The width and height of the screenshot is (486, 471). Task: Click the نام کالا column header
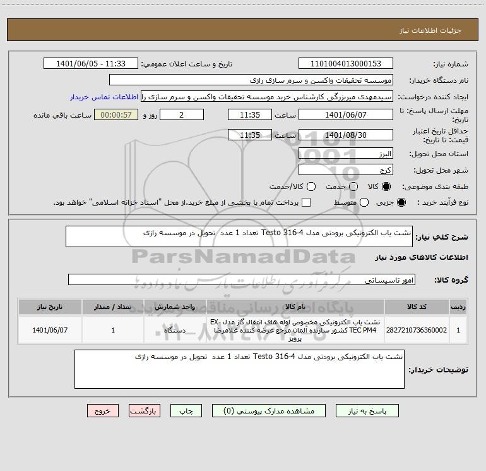click(295, 307)
